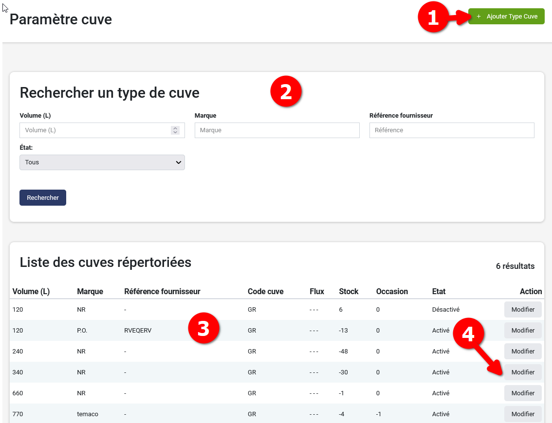This screenshot has width=552, height=423.
Task: Click the Paramètre cuve page title
Action: pyautogui.click(x=60, y=19)
